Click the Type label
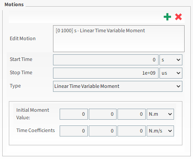This screenshot has height=159, width=193. click(15, 86)
